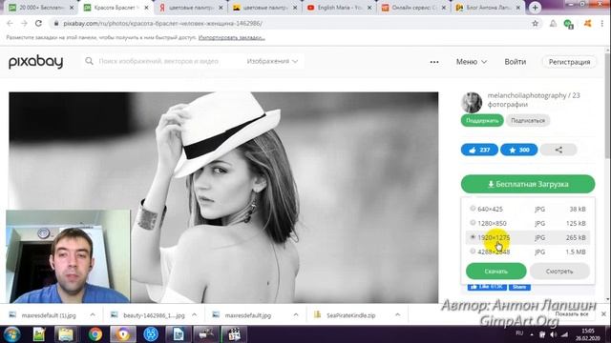Click the import bookmarks link
This screenshot has width=611, height=343.
(x=231, y=38)
